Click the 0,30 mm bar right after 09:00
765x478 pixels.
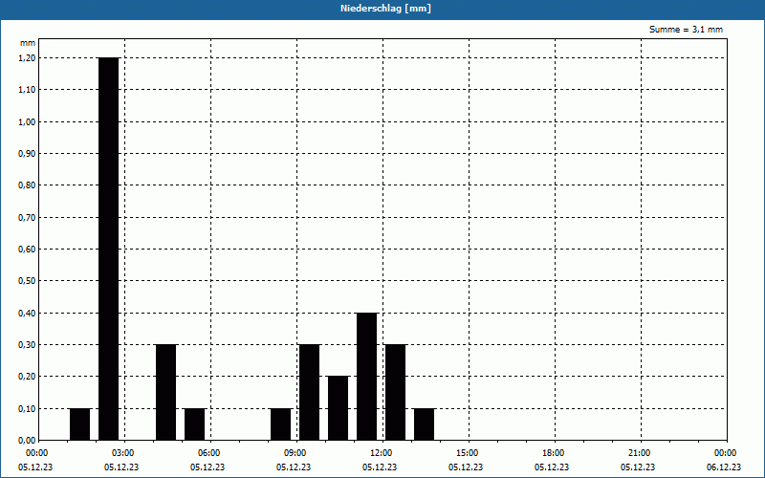click(x=309, y=393)
